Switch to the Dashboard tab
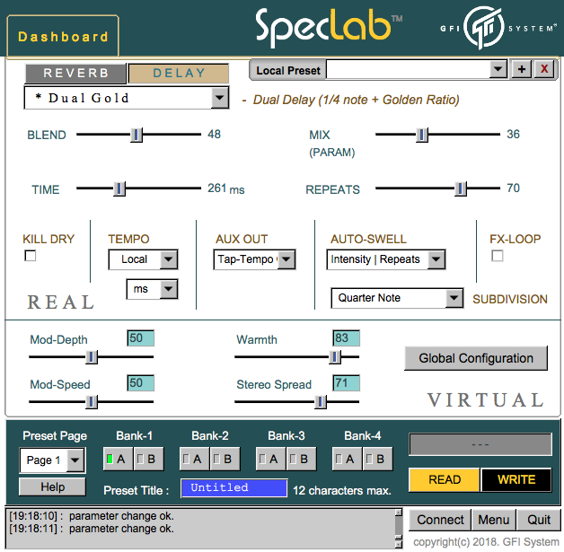This screenshot has height=552, width=564. pos(63,36)
